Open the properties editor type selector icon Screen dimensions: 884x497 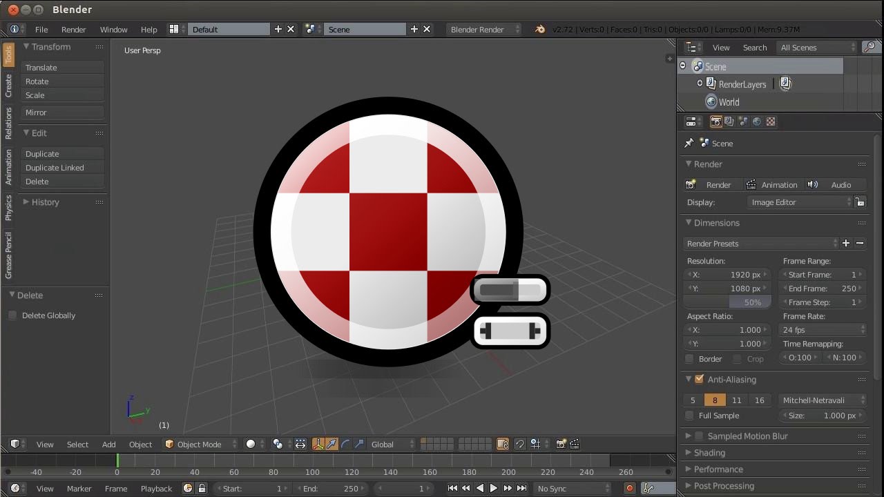point(693,121)
